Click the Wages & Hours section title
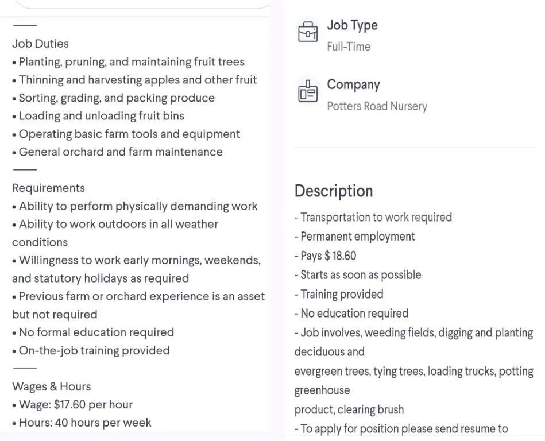 pos(52,386)
